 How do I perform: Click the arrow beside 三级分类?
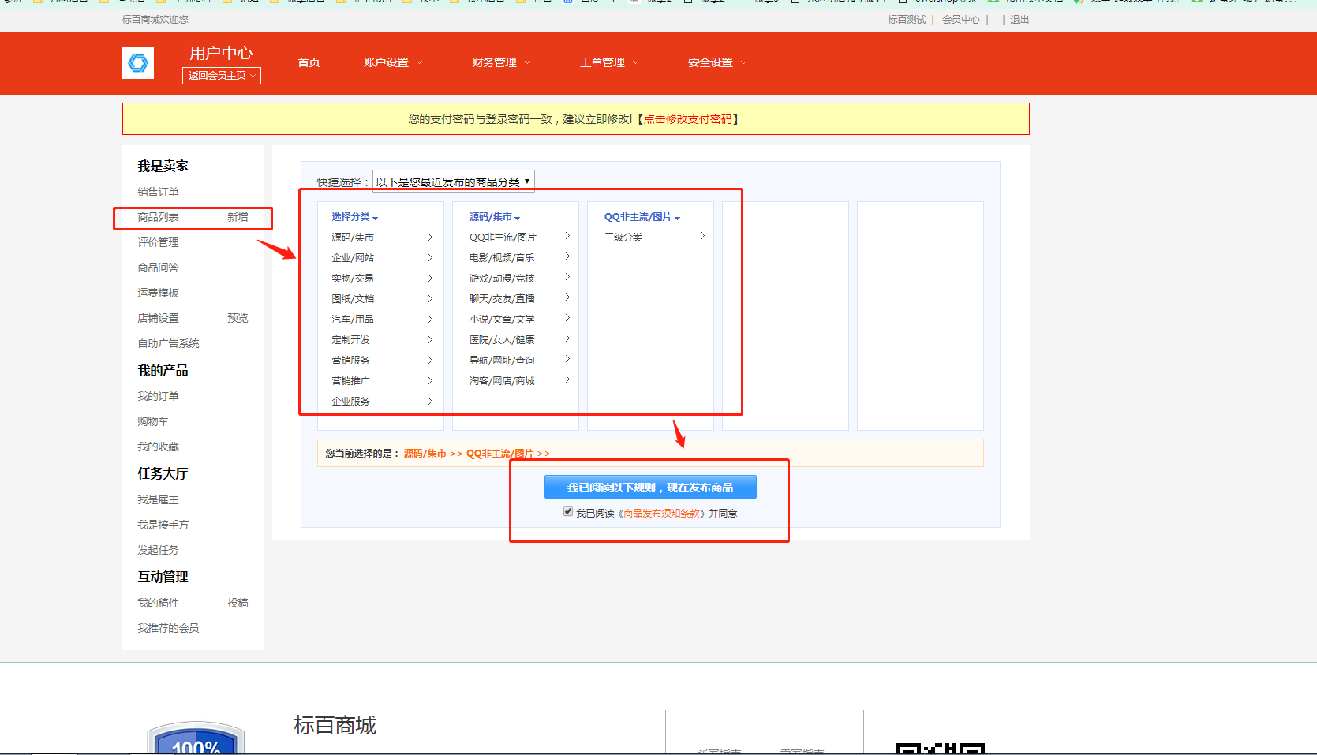coord(702,236)
